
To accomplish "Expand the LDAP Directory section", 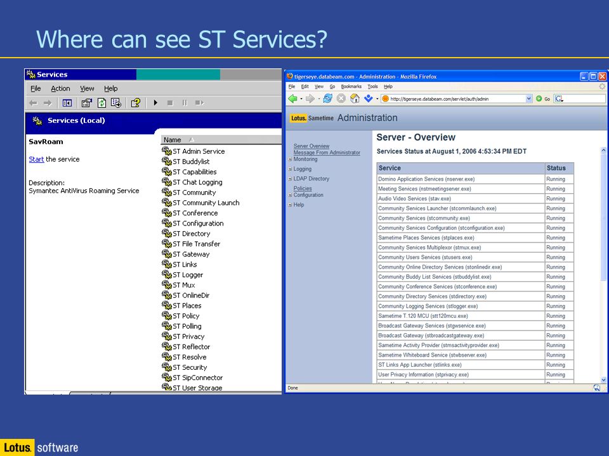I will (290, 179).
